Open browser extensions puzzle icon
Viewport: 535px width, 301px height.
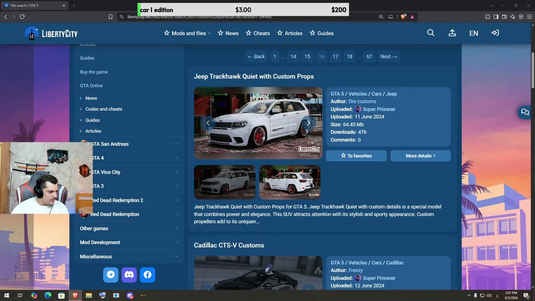click(487, 17)
